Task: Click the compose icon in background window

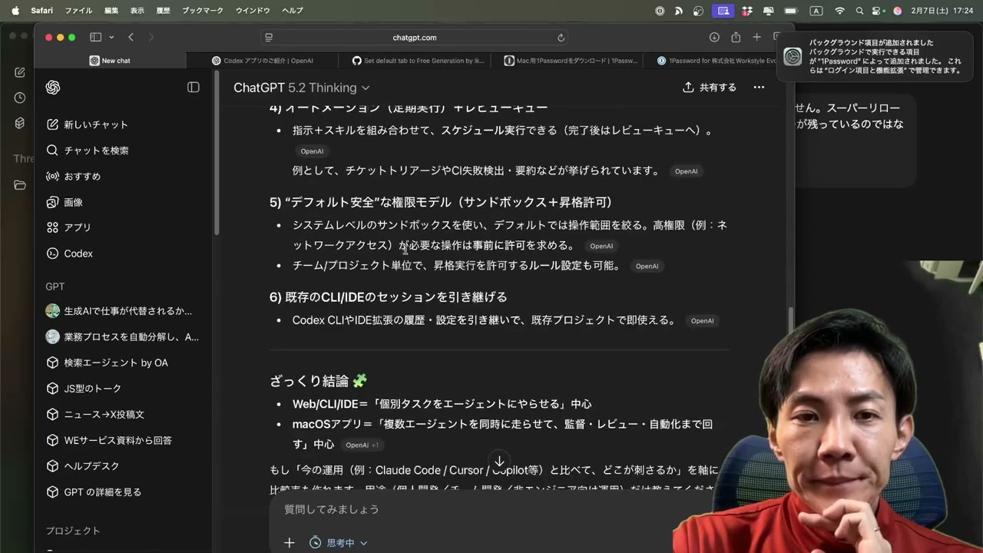Action: (x=20, y=72)
